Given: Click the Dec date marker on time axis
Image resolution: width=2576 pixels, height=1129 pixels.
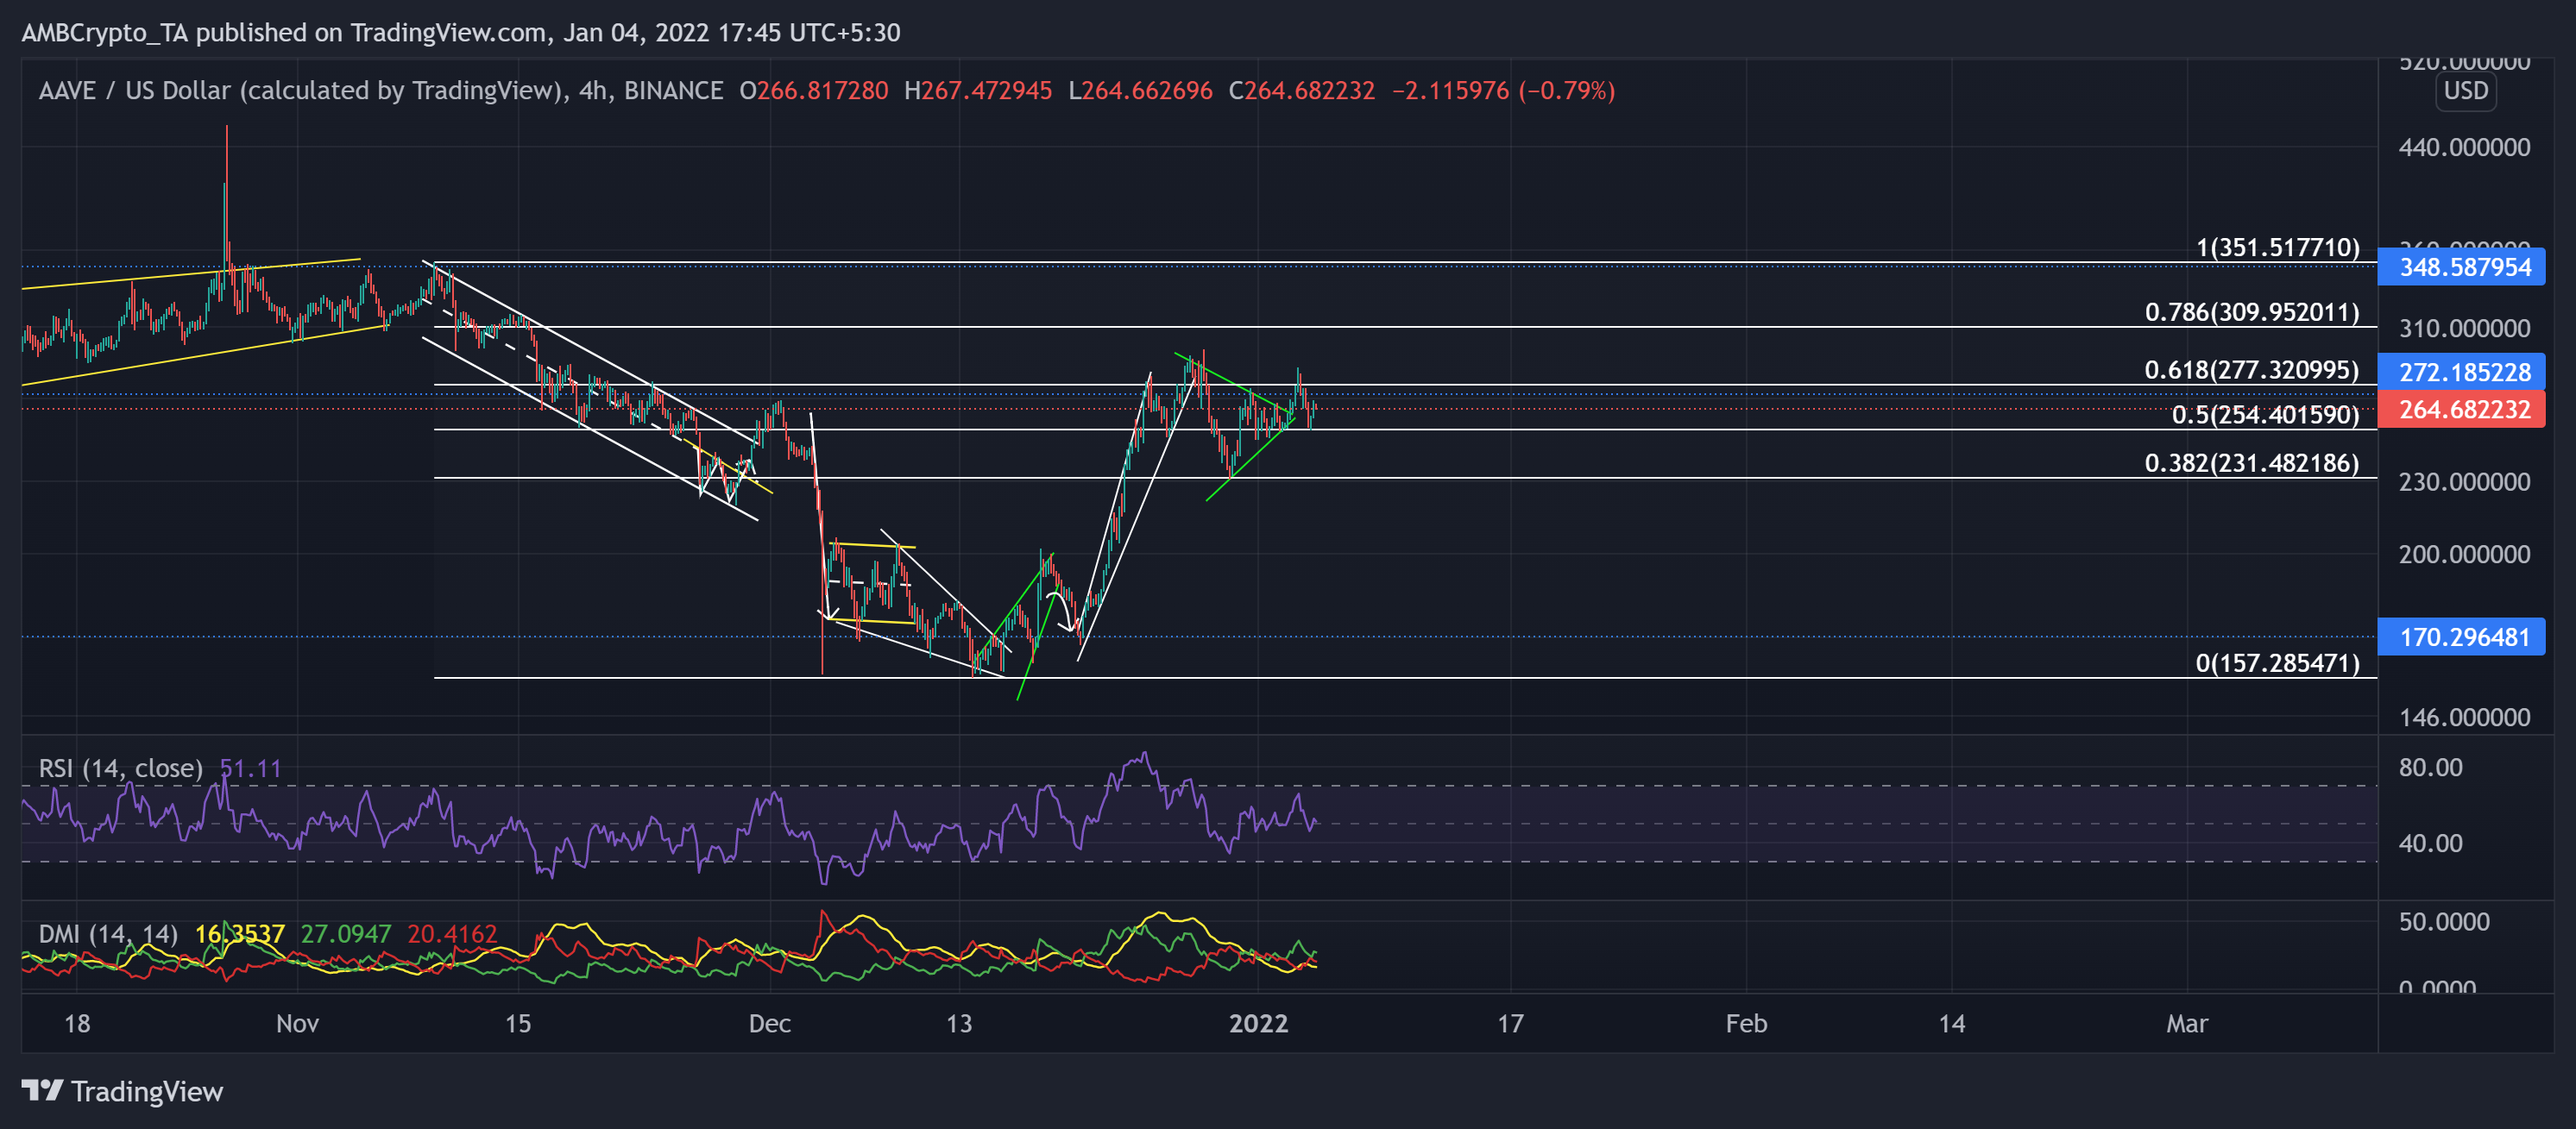Looking at the screenshot, I should tap(769, 1023).
